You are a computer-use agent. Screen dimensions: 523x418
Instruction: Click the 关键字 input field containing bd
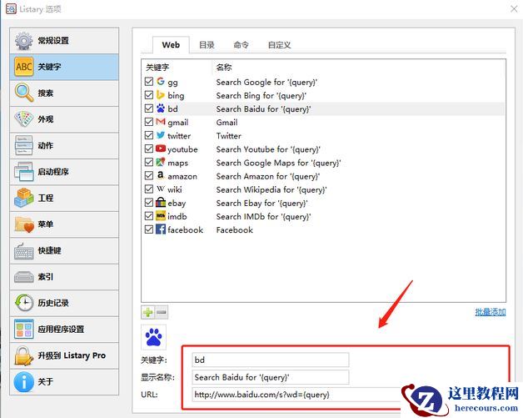271,360
